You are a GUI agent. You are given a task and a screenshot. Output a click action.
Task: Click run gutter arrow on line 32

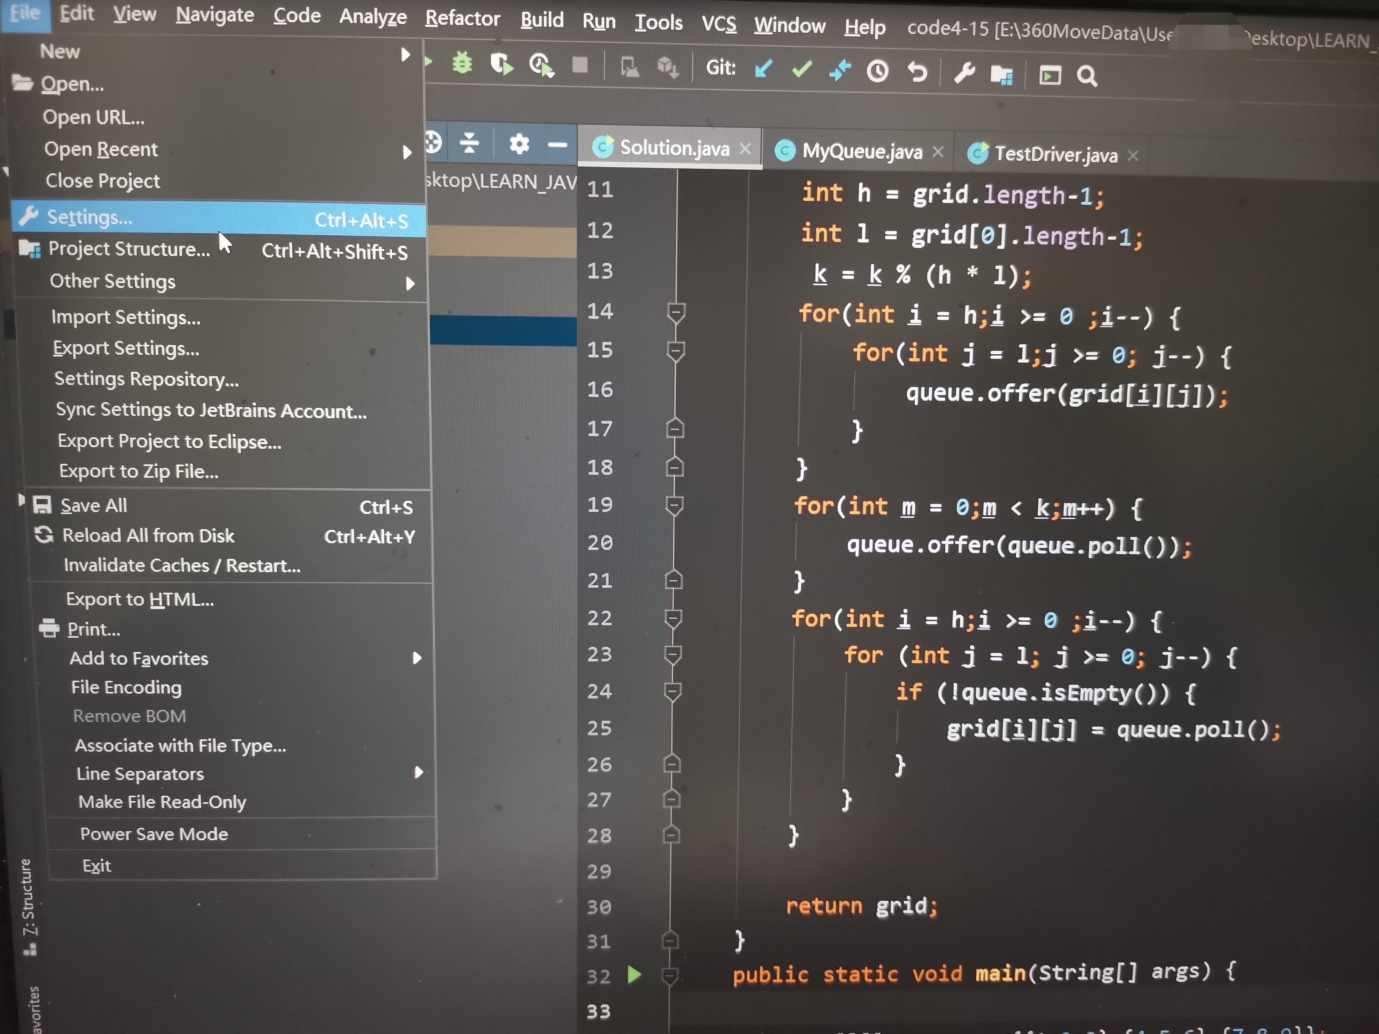(634, 974)
